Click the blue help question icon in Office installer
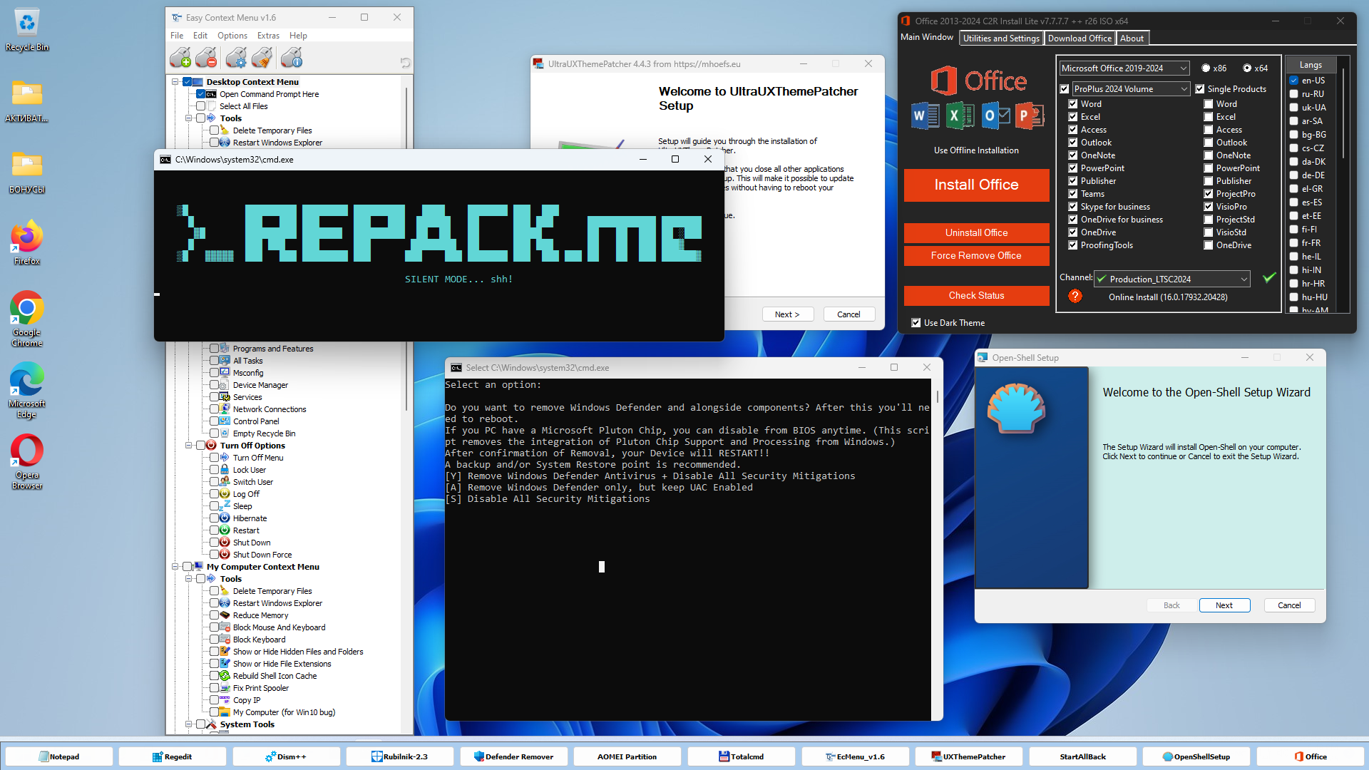This screenshot has height=770, width=1369. [1075, 297]
